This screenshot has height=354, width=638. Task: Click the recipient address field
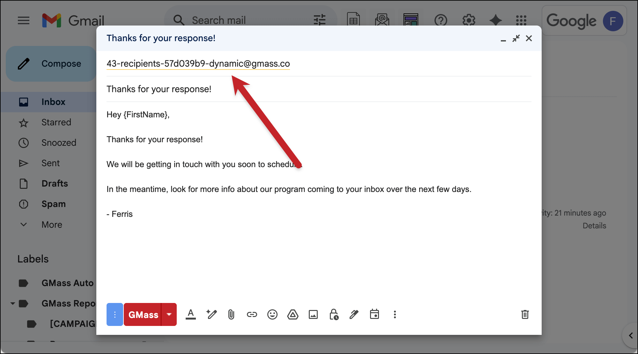click(198, 64)
